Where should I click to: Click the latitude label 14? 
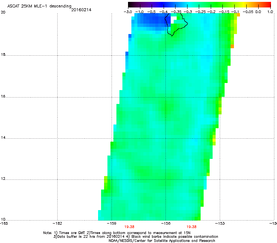(x=3, y=138)
